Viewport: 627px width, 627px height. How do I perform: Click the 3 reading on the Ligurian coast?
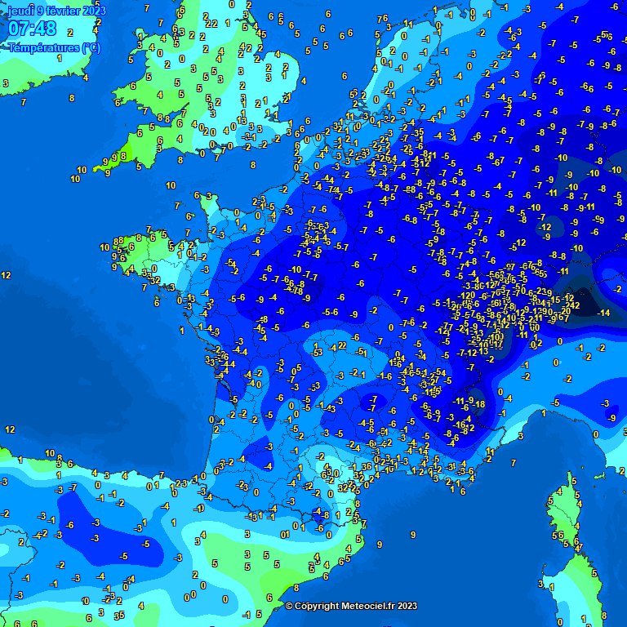click(520, 437)
